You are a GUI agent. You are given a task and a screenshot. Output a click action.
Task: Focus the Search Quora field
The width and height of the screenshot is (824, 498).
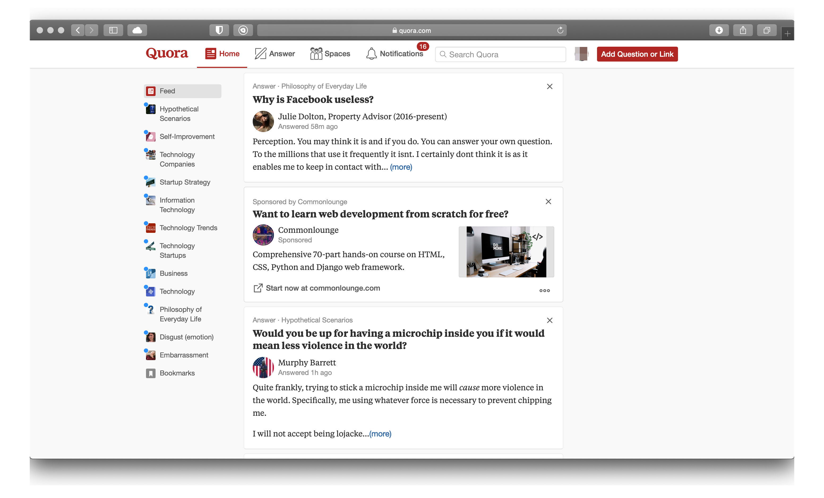(500, 54)
